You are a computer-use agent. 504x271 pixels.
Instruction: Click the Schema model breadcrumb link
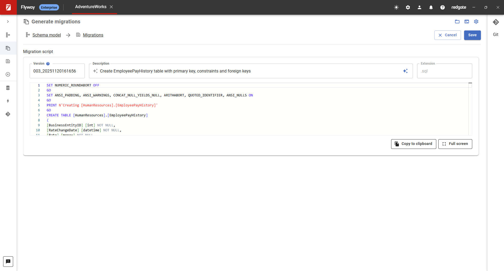pyautogui.click(x=46, y=35)
